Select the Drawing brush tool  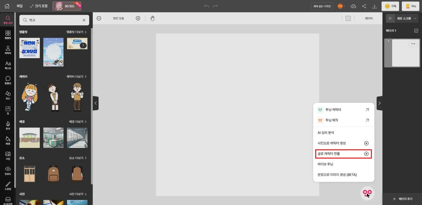click(8, 186)
